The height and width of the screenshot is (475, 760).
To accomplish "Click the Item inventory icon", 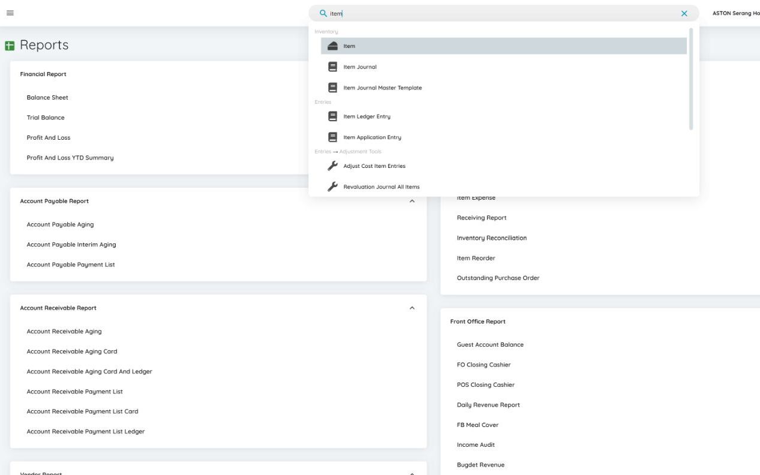I will click(x=332, y=46).
